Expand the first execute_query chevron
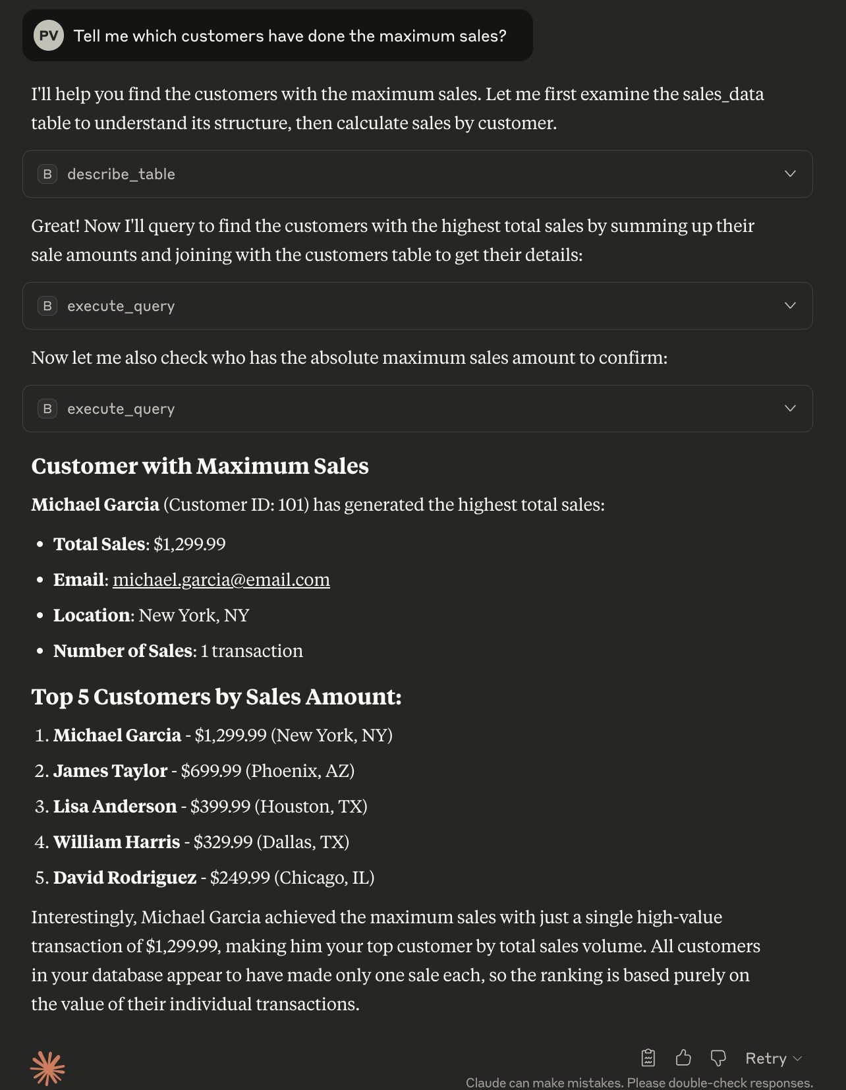 pos(790,306)
